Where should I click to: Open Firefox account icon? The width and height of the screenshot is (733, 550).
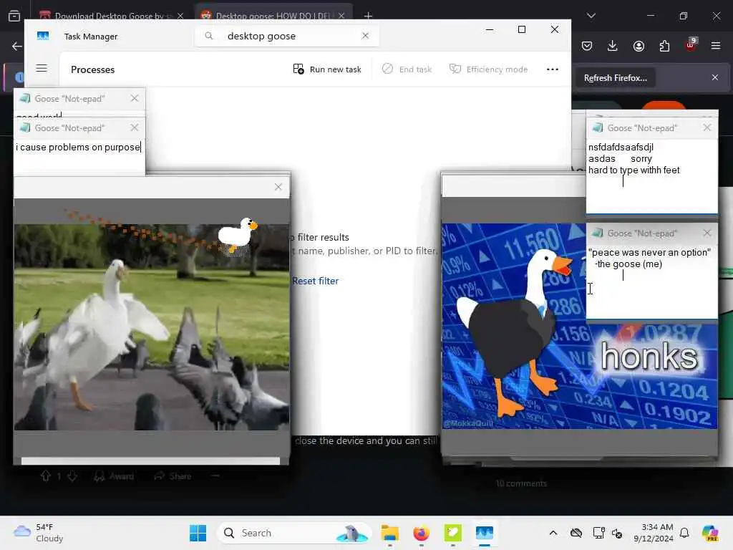click(639, 46)
